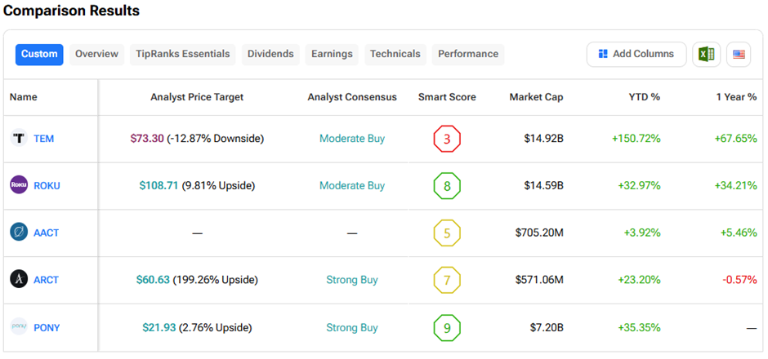Select the Custom tab

[39, 55]
